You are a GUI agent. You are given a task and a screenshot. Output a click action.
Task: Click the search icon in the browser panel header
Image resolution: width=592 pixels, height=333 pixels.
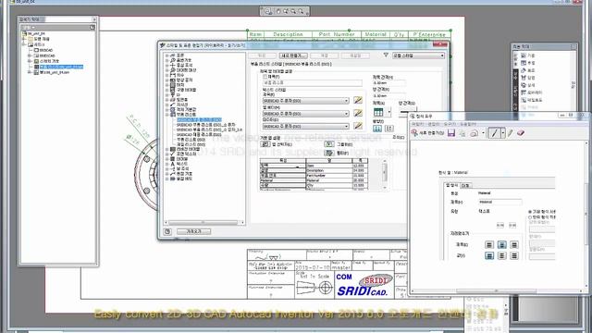pyautogui.click(x=92, y=28)
